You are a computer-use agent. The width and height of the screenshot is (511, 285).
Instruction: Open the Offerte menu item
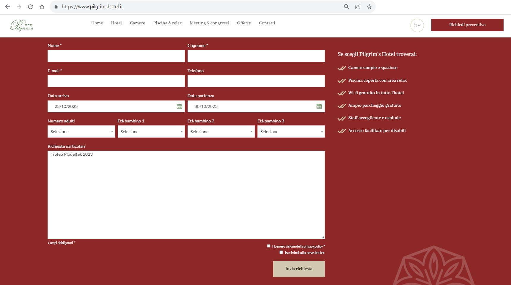pos(244,23)
